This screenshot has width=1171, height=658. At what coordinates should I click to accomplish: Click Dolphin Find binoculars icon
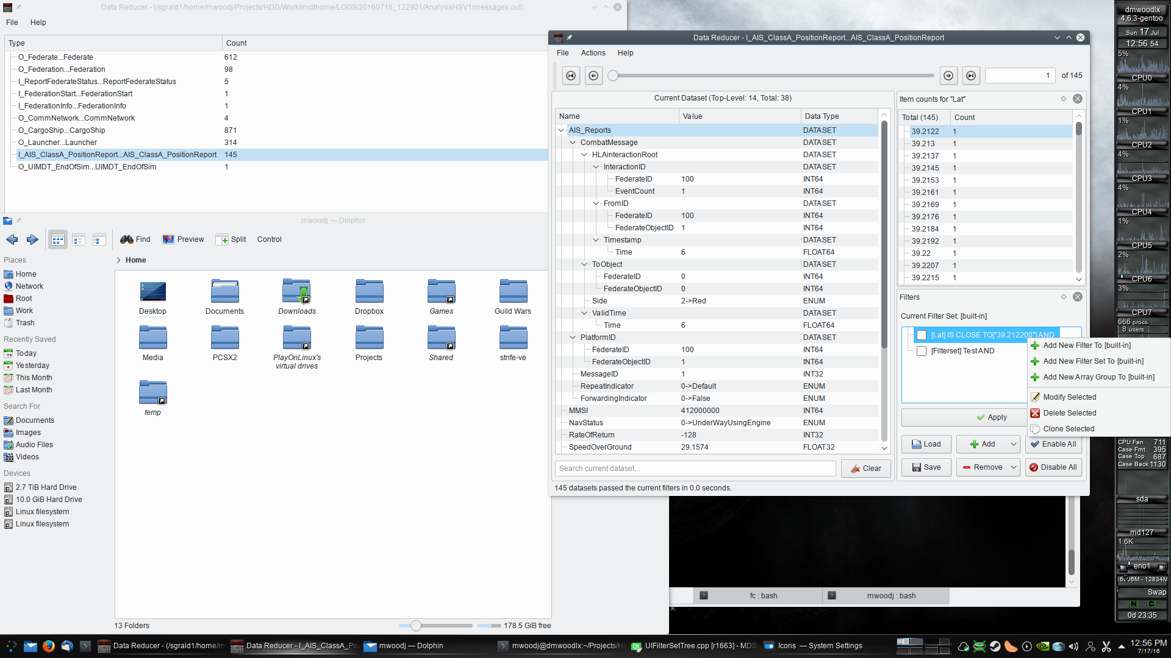click(x=127, y=239)
